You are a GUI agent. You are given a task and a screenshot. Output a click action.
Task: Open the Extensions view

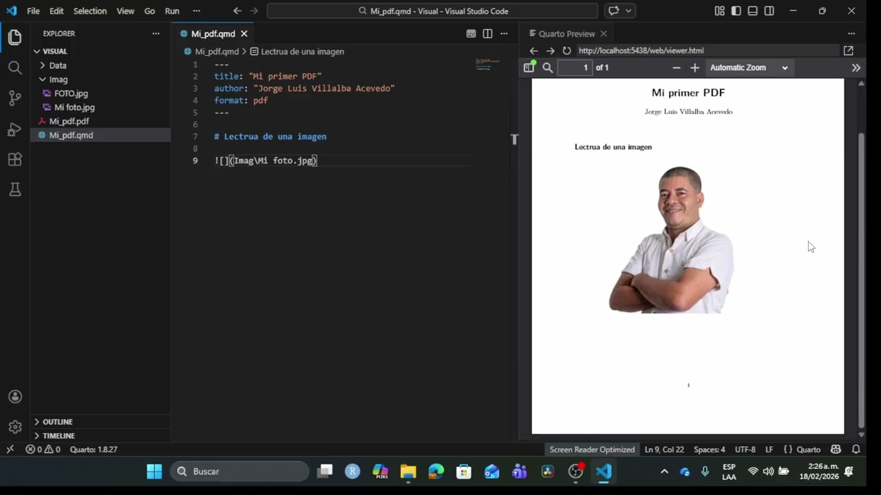(15, 159)
